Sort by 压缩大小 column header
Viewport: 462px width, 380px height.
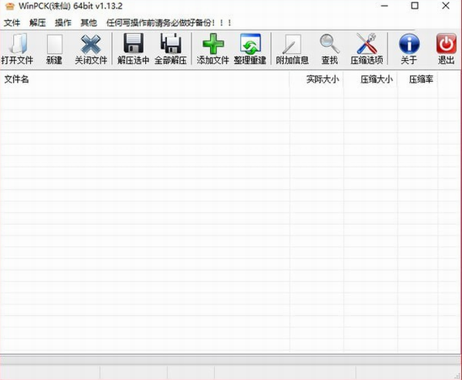(370, 79)
